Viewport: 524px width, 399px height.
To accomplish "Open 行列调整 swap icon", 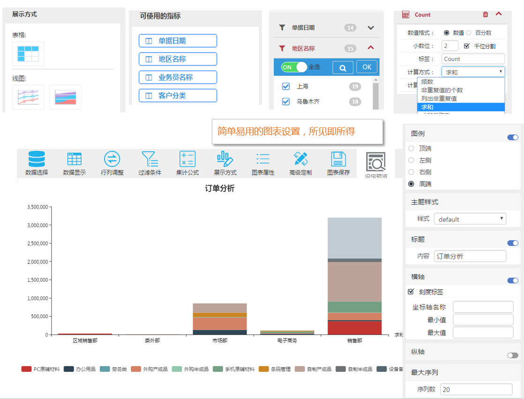I will coord(112,159).
